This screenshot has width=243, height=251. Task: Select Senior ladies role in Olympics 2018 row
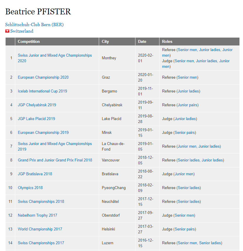coord(189,188)
